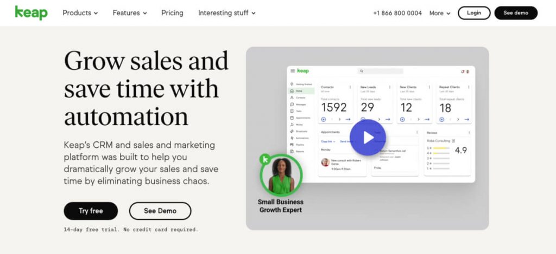556x254 pixels.
Task: Click the Keap logo in the header
Action: [31, 12]
